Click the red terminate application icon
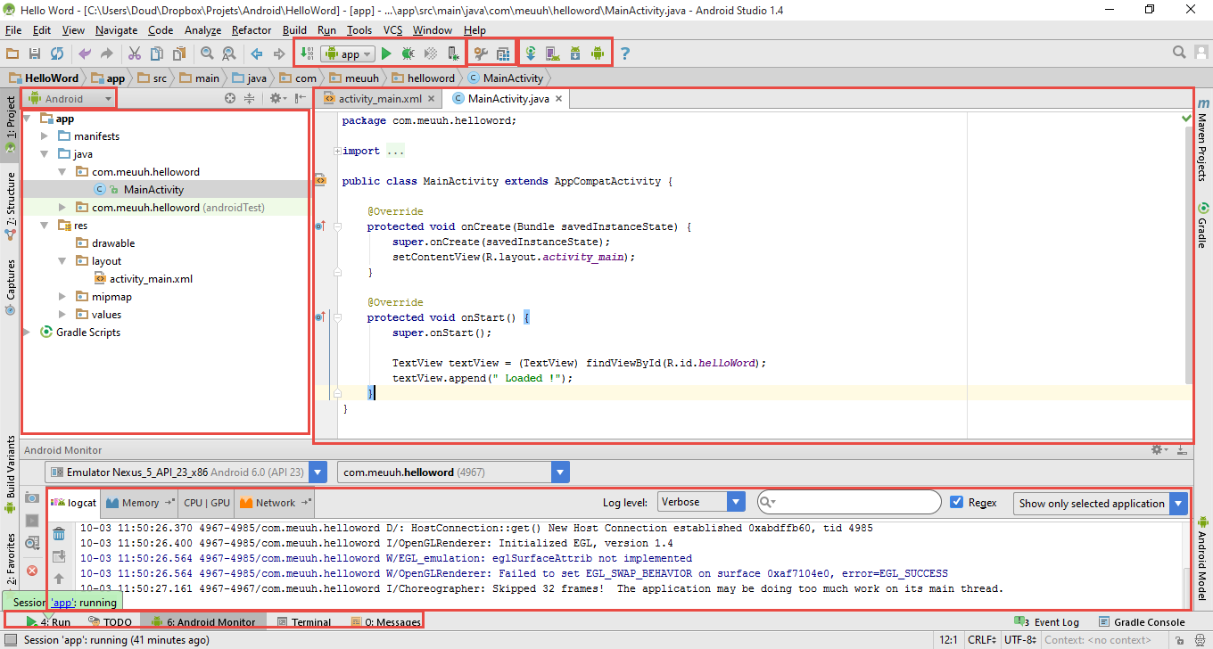The width and height of the screenshot is (1213, 649). pyautogui.click(x=32, y=570)
